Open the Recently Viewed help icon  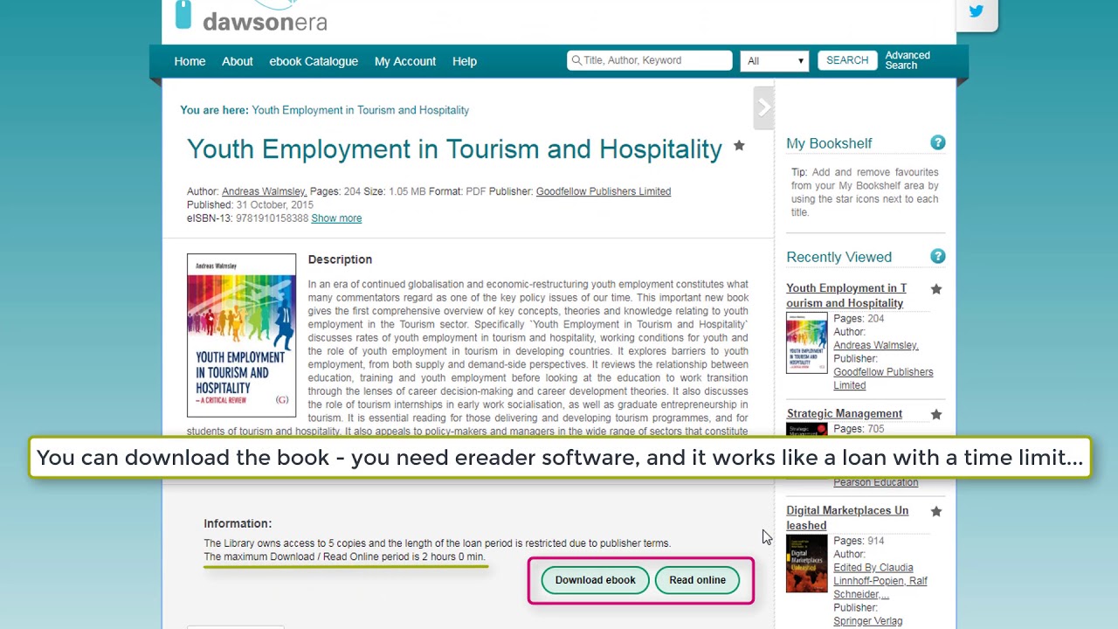click(x=937, y=256)
